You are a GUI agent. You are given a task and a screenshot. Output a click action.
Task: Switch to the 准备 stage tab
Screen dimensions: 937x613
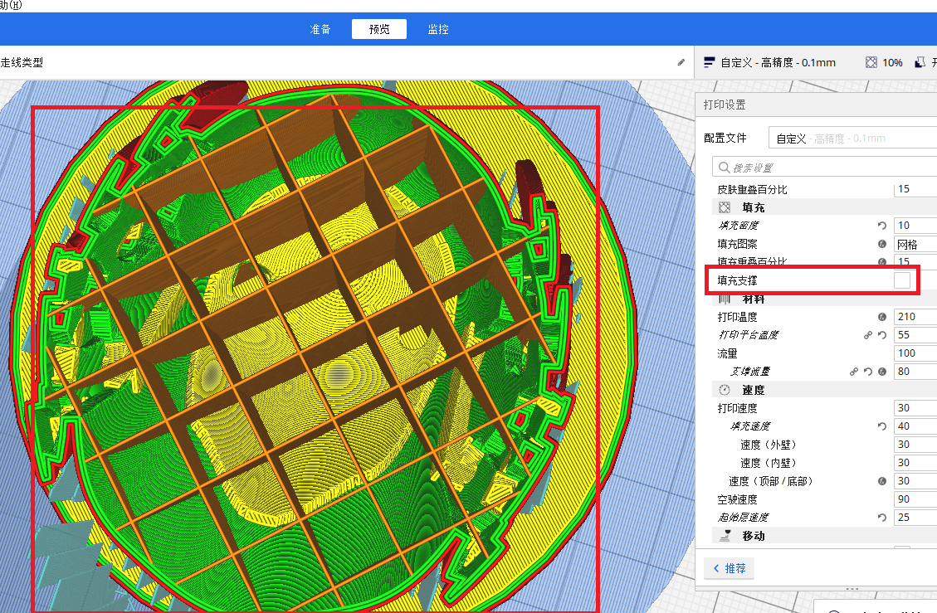[320, 29]
